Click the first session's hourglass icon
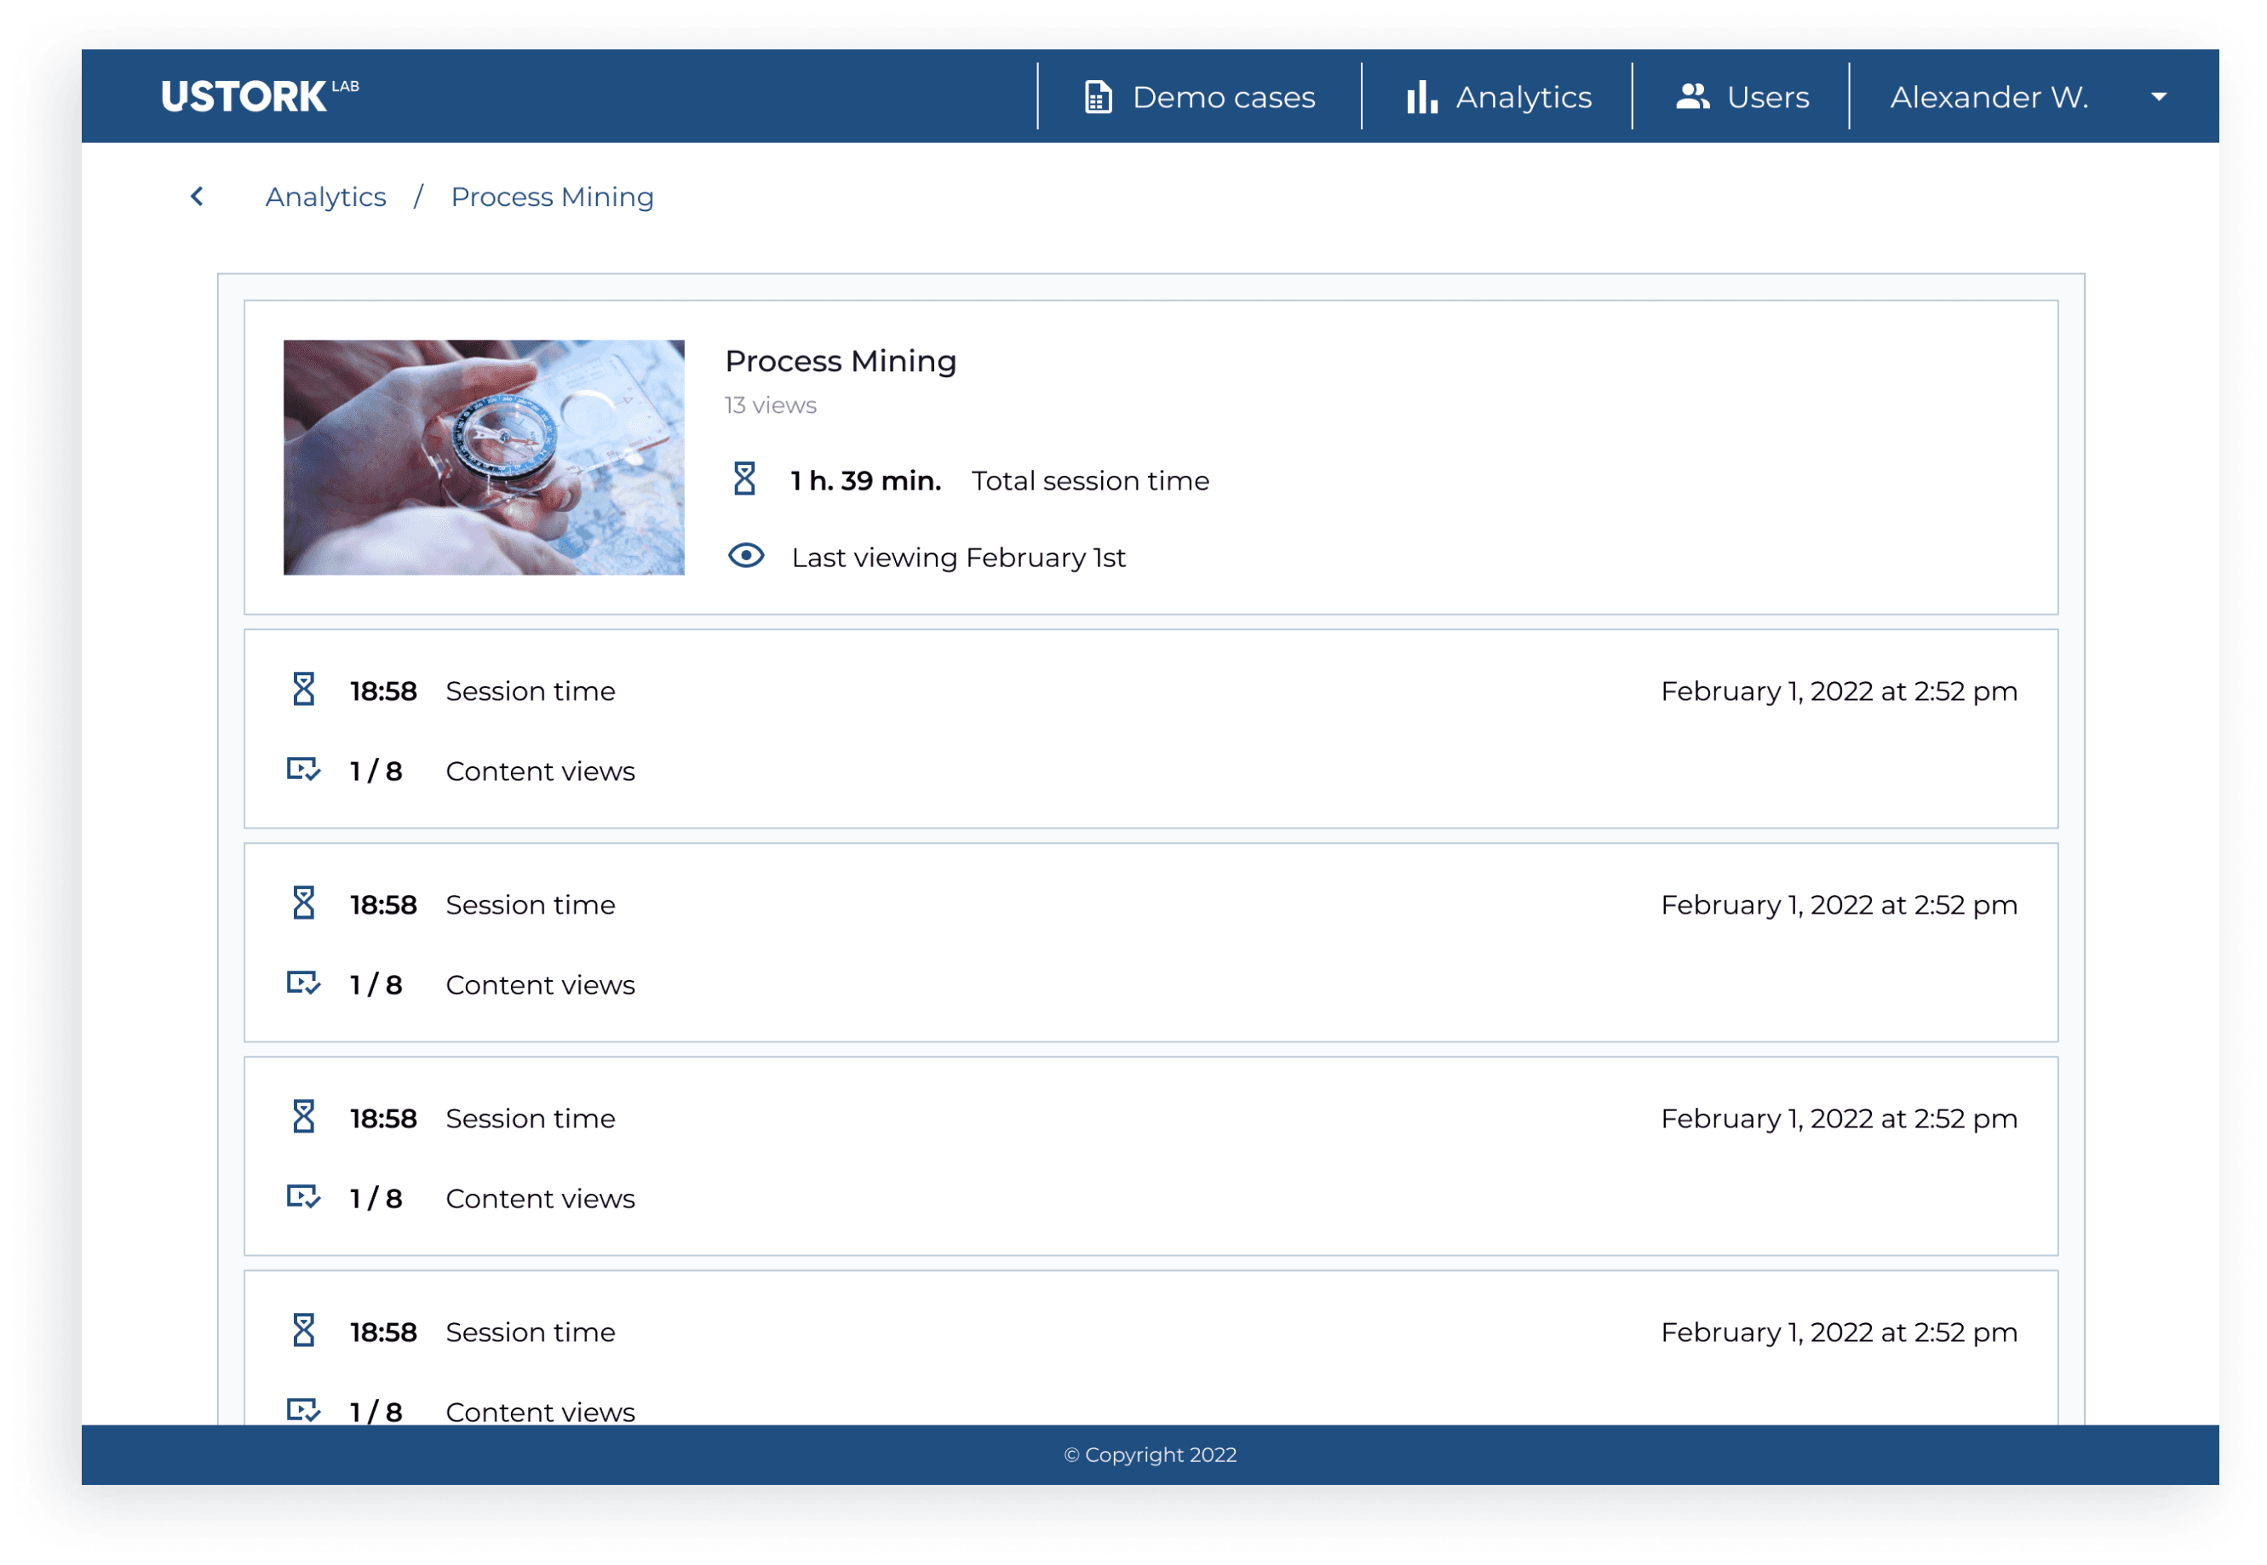 (304, 690)
